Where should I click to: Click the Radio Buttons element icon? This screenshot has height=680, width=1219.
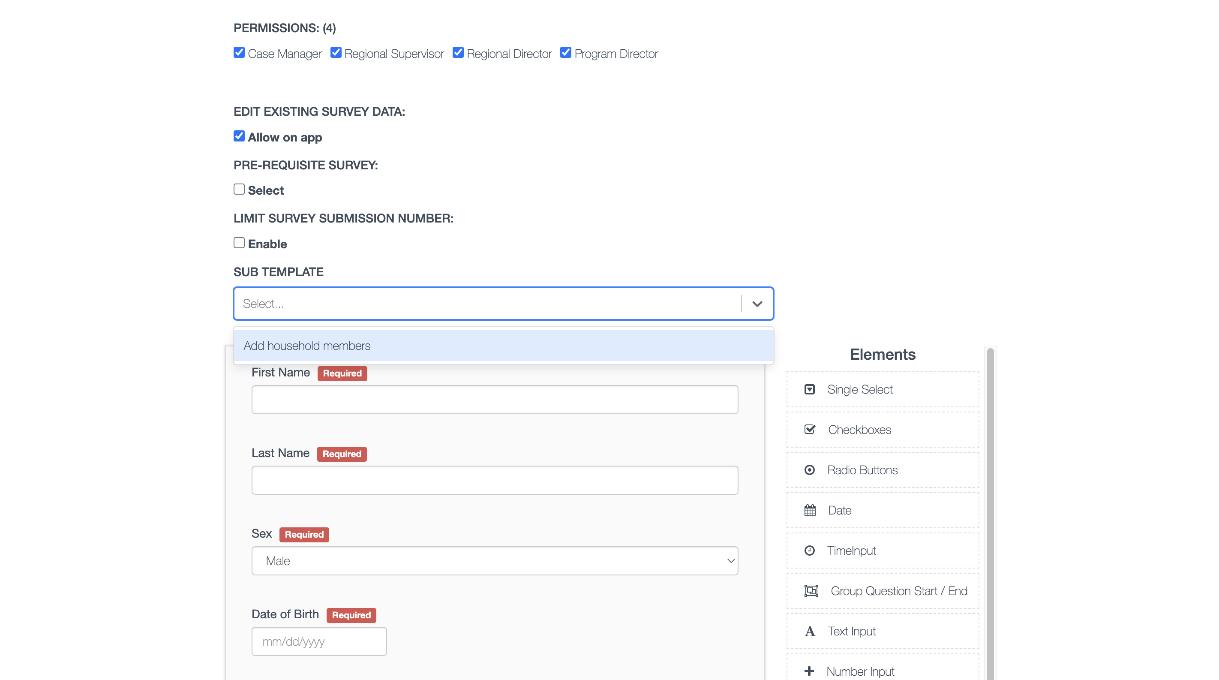click(809, 470)
